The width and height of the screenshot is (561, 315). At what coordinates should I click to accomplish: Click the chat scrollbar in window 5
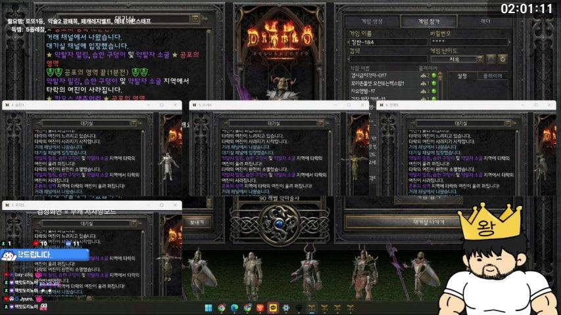click(x=329, y=163)
